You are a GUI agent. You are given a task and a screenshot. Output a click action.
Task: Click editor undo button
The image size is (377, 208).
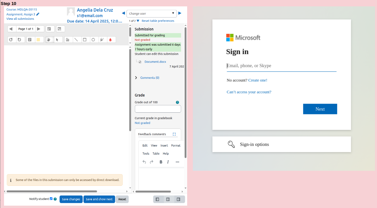144,162
